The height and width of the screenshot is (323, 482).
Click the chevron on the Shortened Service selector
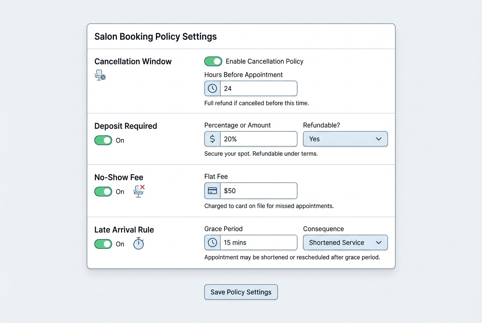tap(379, 242)
